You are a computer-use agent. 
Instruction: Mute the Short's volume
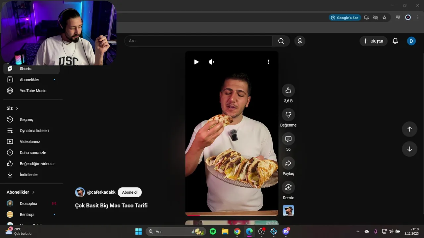pos(211,62)
